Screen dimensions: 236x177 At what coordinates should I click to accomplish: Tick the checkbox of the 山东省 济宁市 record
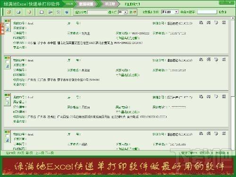[7, 25]
